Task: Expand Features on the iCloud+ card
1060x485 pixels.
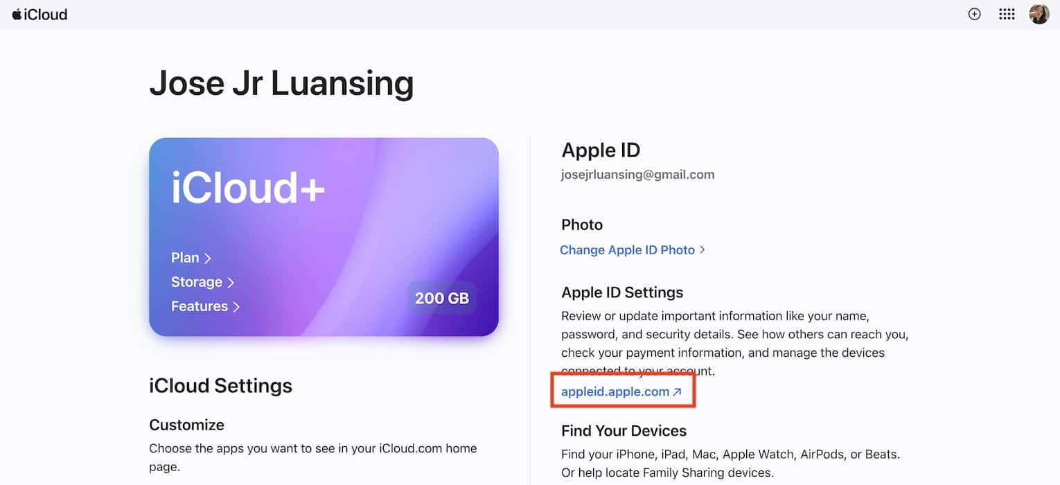Action: pyautogui.click(x=205, y=306)
